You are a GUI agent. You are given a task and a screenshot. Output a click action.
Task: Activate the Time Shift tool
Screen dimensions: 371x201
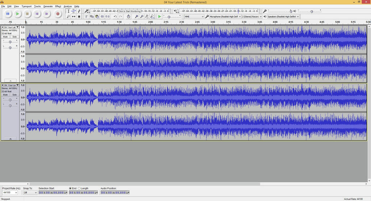74,17
